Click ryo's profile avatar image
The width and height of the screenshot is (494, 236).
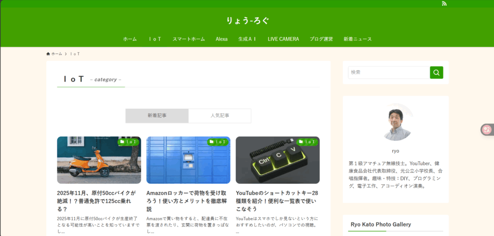pos(395,123)
